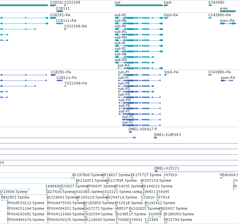Click transcript label syd-RJ
238x224 pixels.
120,49
